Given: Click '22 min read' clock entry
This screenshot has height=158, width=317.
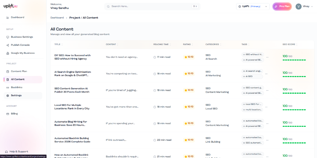Looking at the screenshot, I should coord(162,140).
